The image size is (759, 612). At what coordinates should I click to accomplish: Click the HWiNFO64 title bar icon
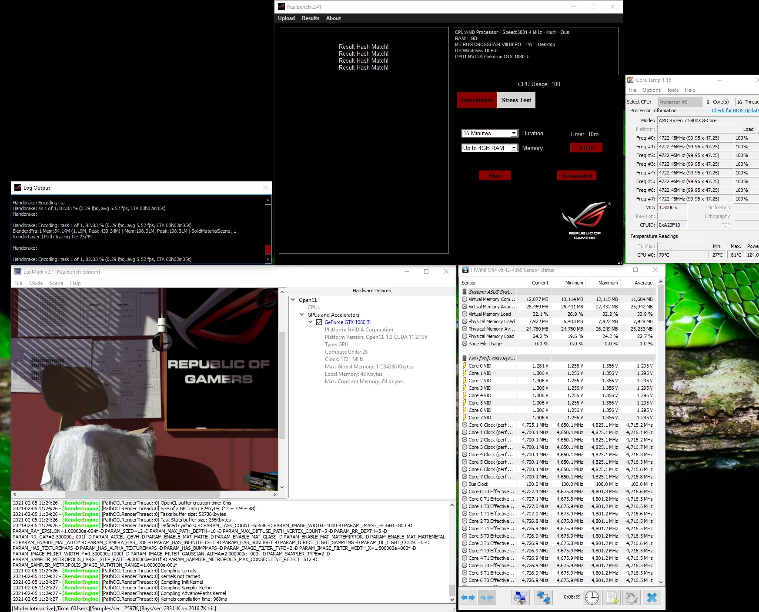click(465, 270)
